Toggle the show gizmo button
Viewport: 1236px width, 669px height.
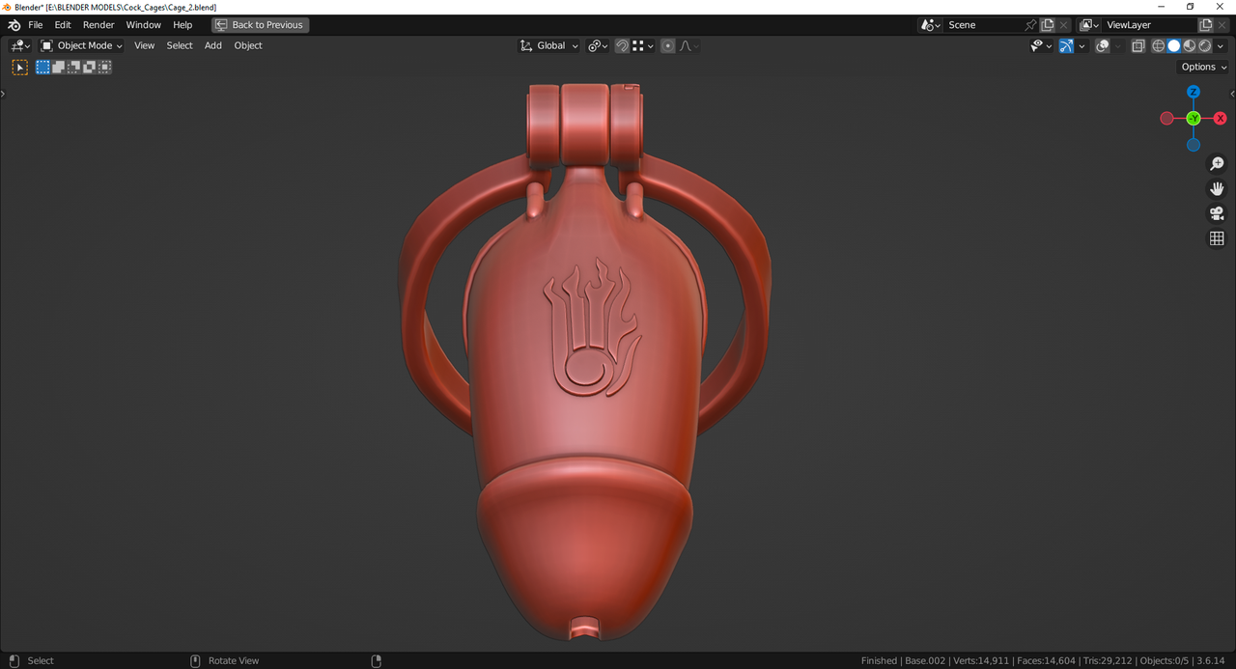pos(1066,45)
